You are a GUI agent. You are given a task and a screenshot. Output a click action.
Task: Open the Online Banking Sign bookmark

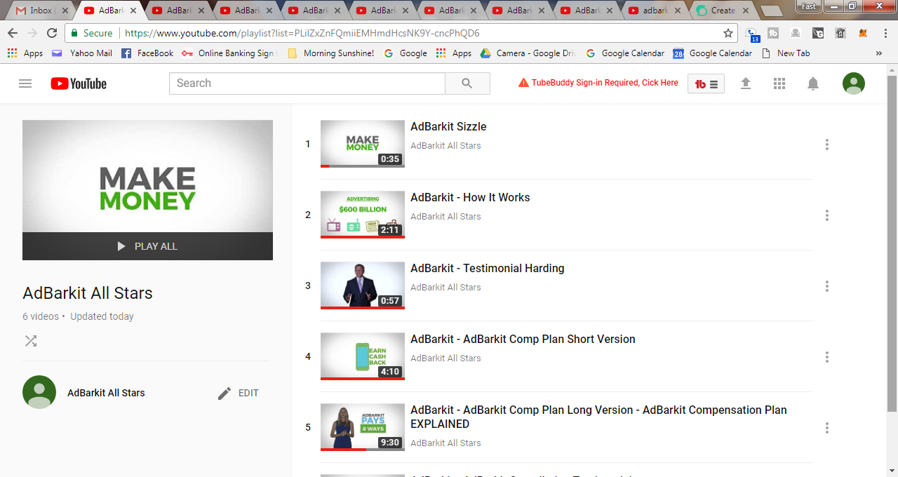(229, 53)
